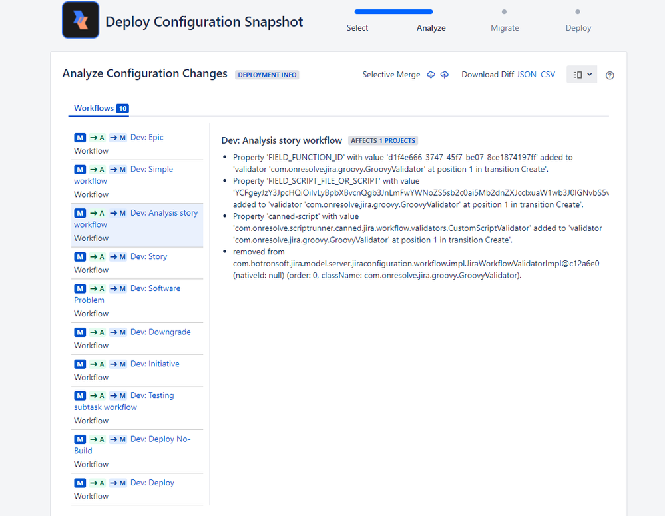Click the Selective Merge download cloud icon
The width and height of the screenshot is (665, 516).
431,75
